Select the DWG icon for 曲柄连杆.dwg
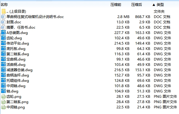 tap(3, 75)
